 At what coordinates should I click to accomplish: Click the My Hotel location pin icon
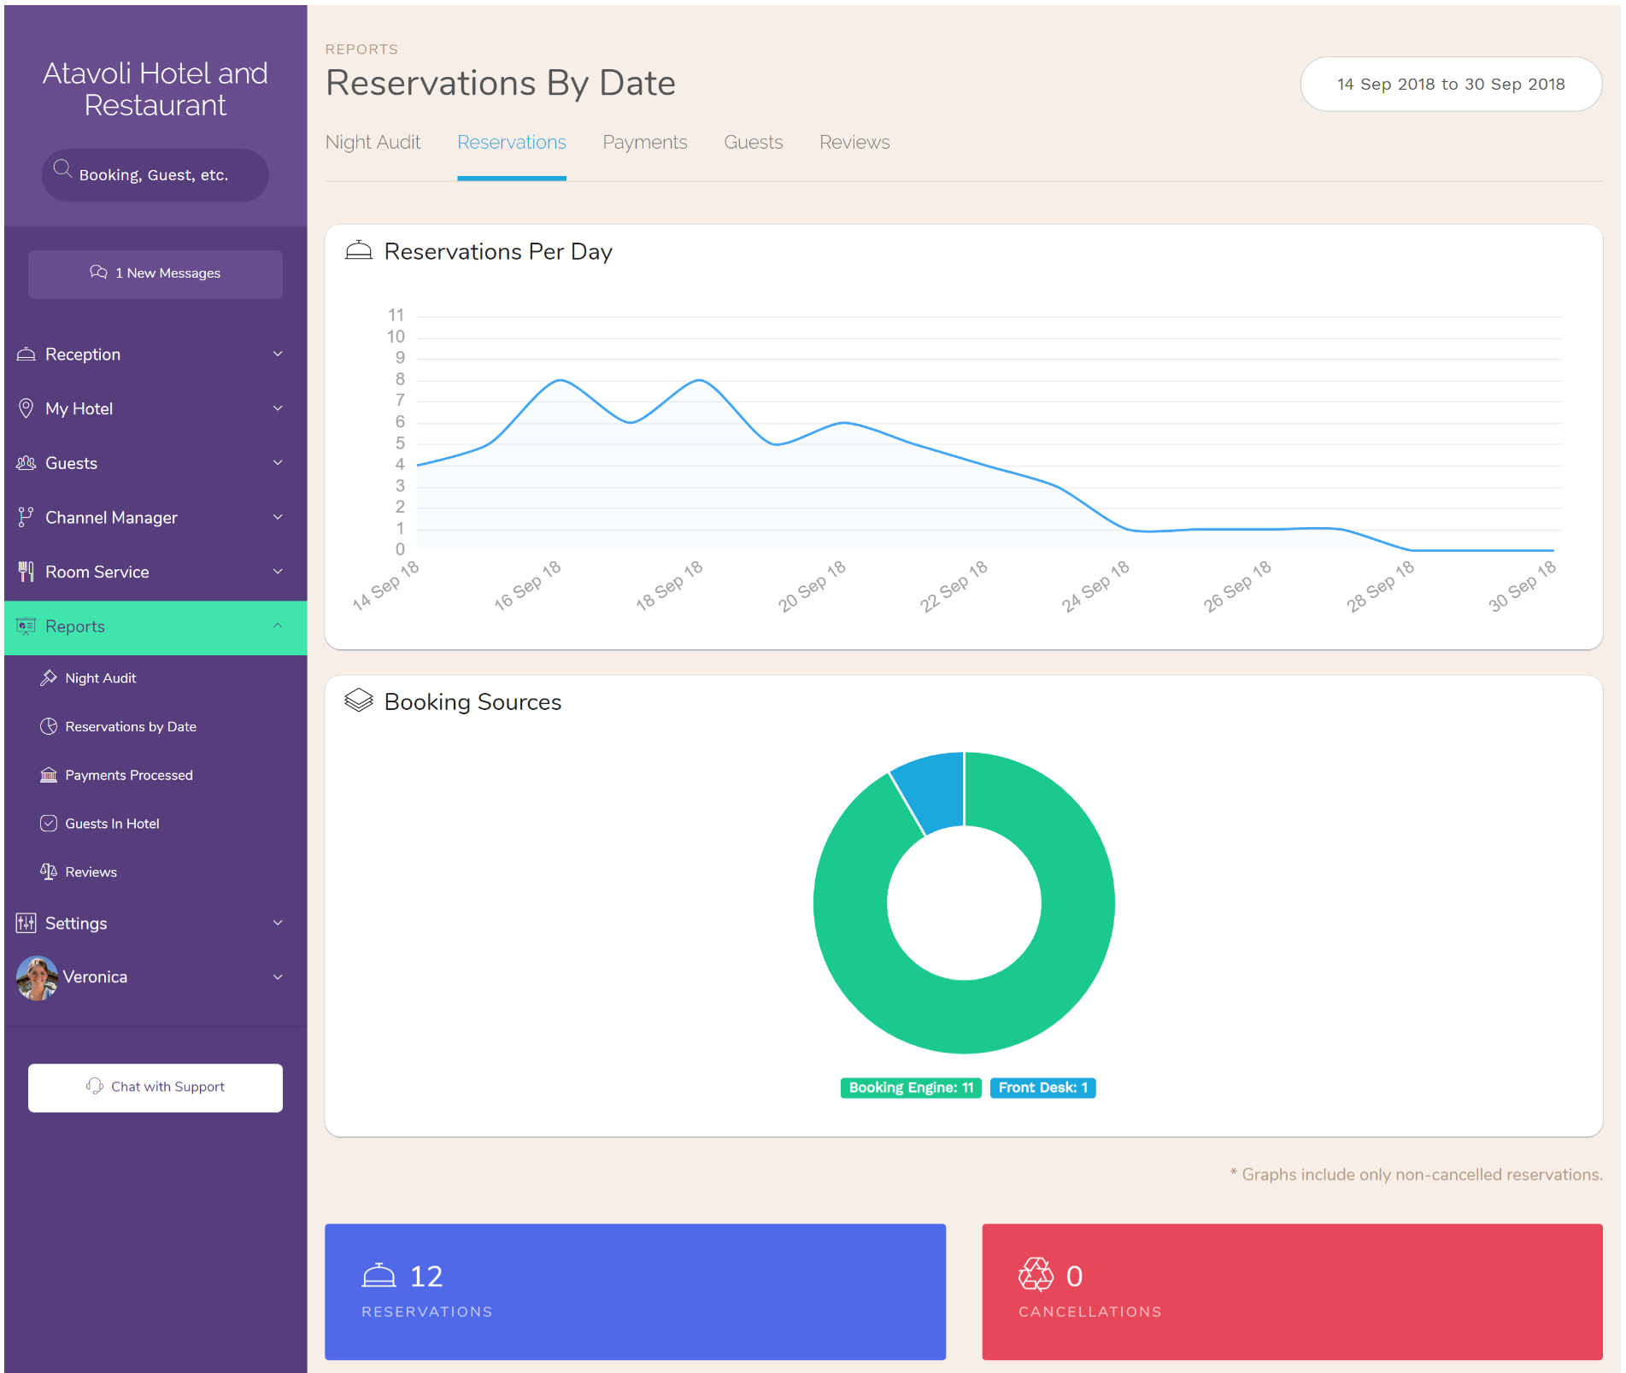click(x=26, y=408)
